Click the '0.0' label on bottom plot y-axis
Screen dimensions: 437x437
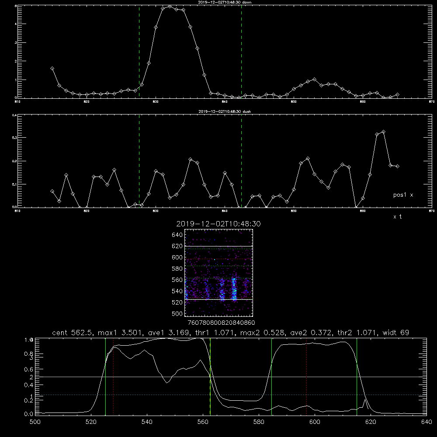[29, 414]
